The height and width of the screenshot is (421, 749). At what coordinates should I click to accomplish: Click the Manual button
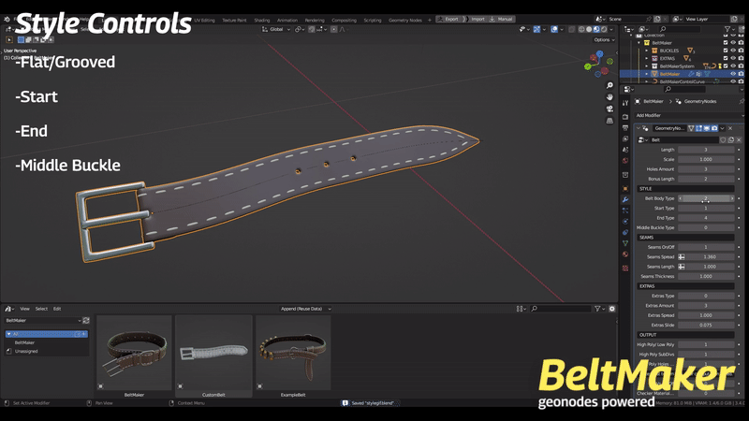click(502, 19)
